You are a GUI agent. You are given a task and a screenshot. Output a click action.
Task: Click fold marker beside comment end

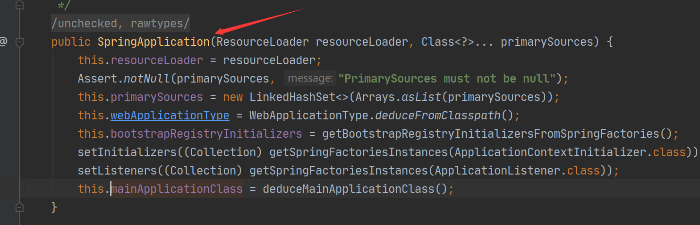19,6
